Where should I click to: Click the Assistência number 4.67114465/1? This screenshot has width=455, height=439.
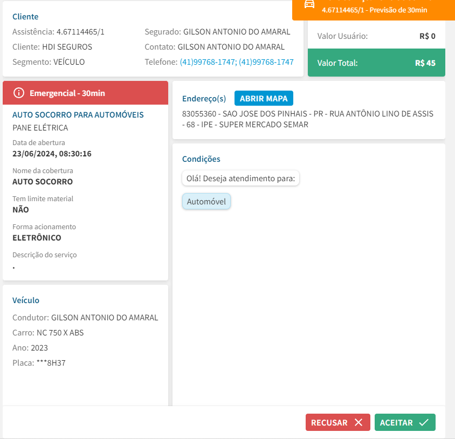[x=80, y=32]
